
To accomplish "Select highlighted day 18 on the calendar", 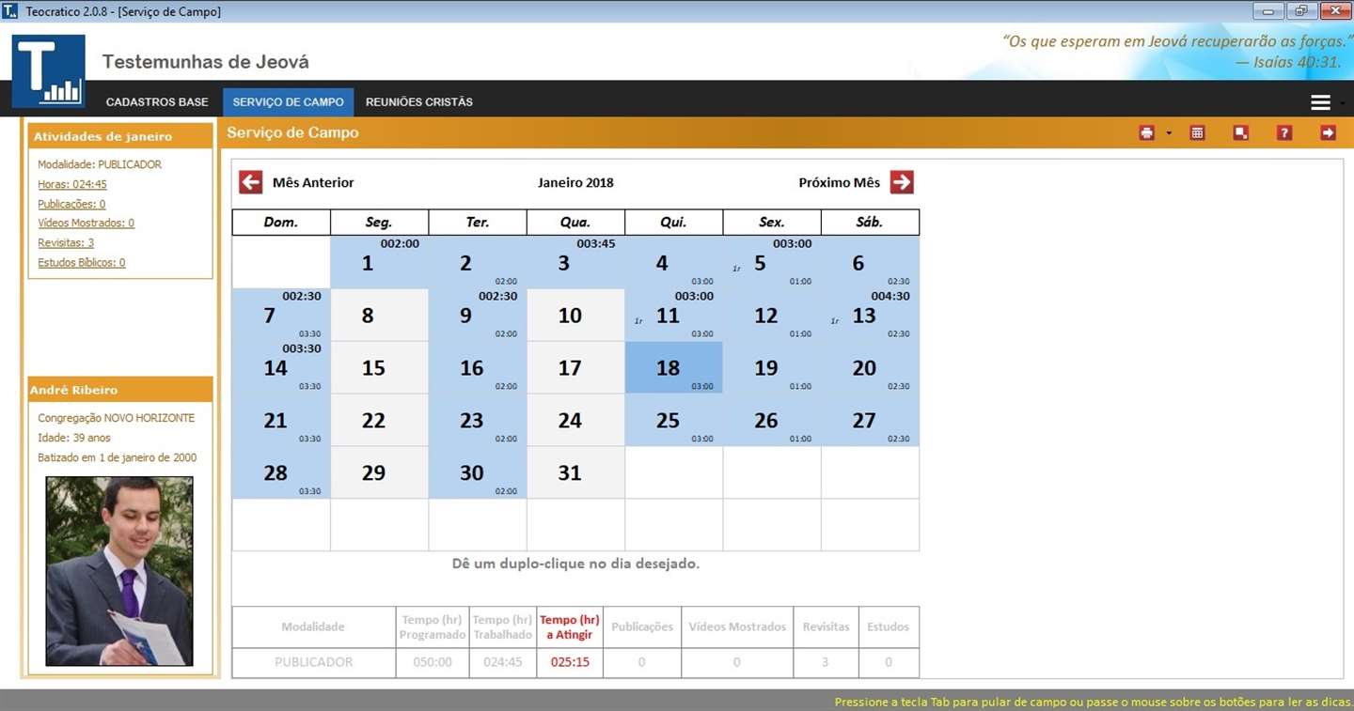I will click(x=674, y=367).
